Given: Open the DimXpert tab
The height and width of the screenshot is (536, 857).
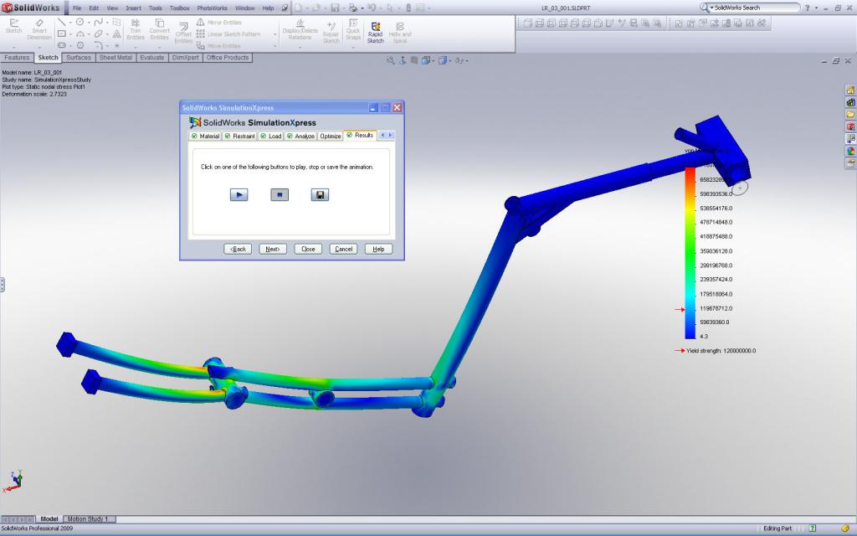Looking at the screenshot, I should (x=185, y=58).
